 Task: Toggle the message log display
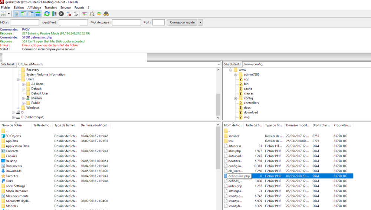[17, 14]
